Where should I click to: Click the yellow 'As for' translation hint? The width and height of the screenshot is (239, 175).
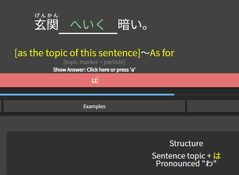[162, 53]
